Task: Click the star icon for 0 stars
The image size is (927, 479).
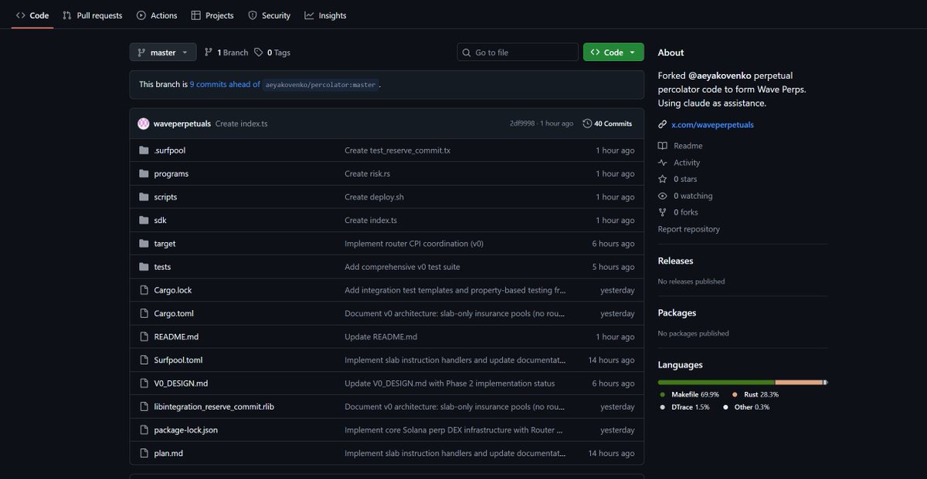Action: point(662,179)
